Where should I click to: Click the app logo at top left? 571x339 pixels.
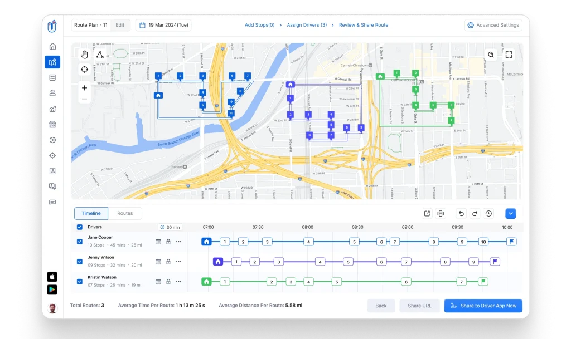point(52,26)
